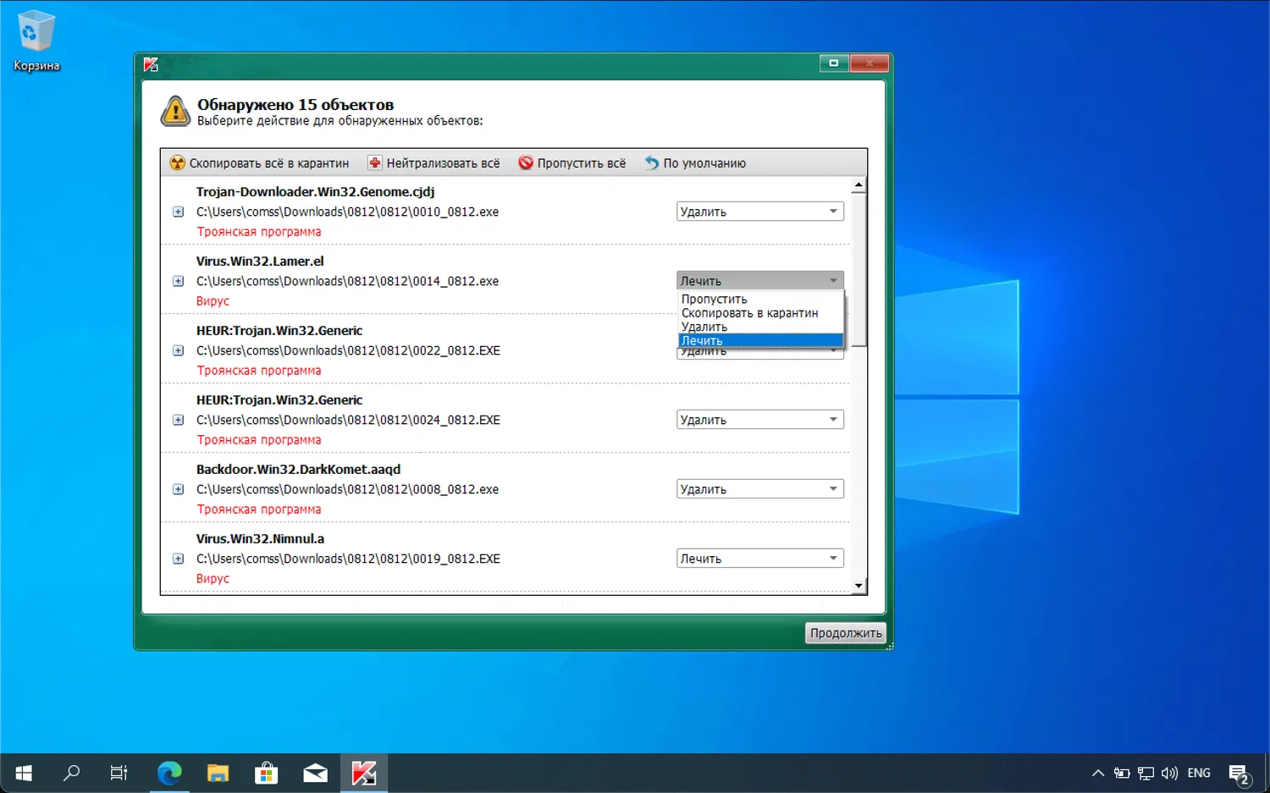Expand details for Backdoor.Win32.DarkKomet.aaqd
The height and width of the screenshot is (793, 1270).
pyautogui.click(x=178, y=489)
